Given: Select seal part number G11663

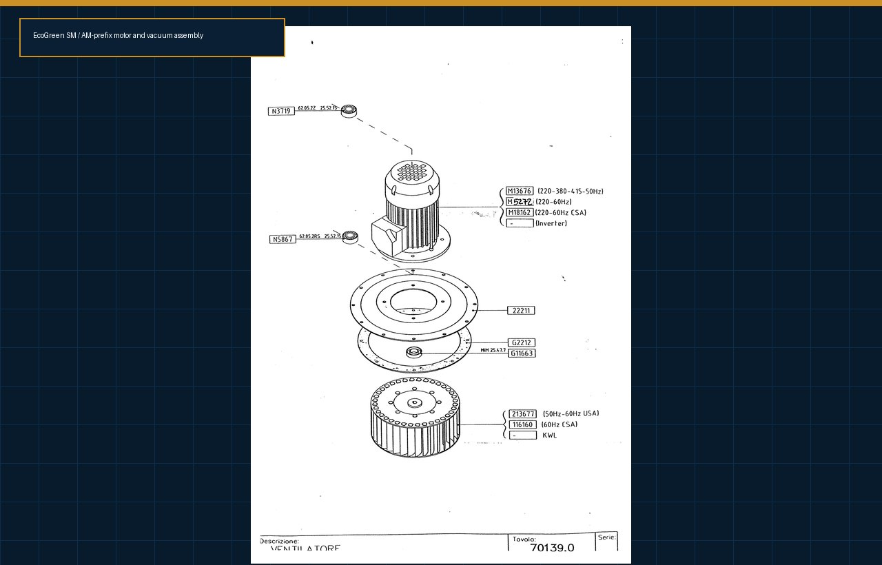Looking at the screenshot, I should (x=522, y=353).
